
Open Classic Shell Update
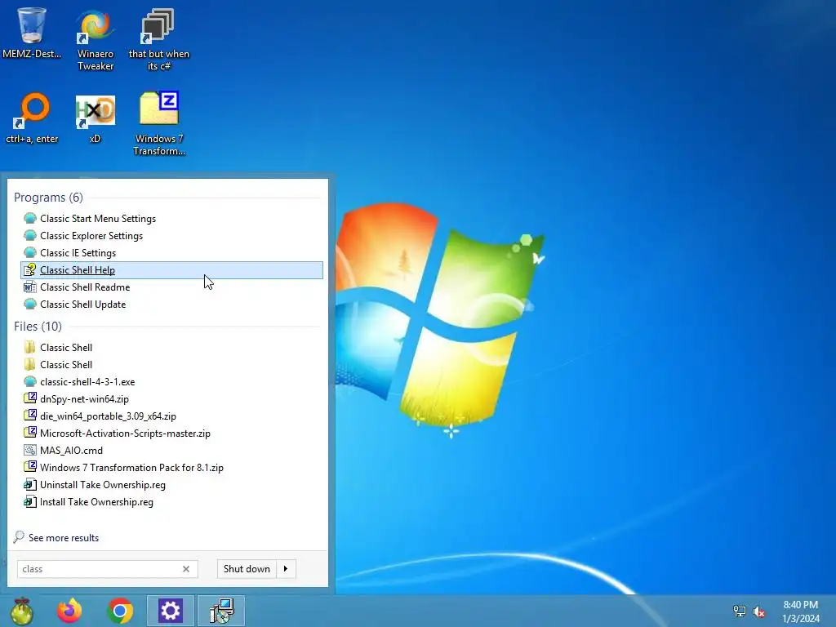pyautogui.click(x=171, y=305)
